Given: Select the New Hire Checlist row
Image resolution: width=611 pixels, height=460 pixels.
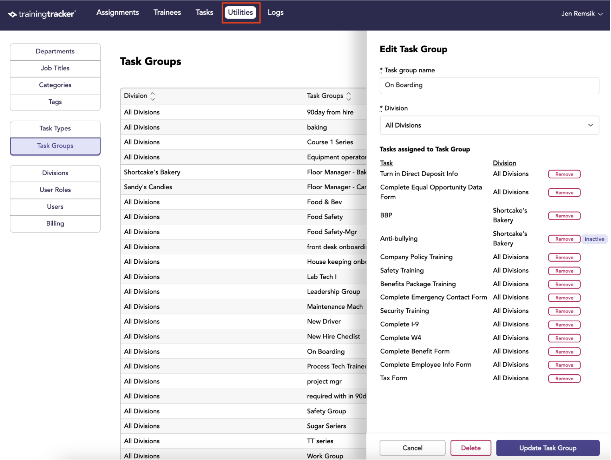Looking at the screenshot, I should pyautogui.click(x=243, y=336).
